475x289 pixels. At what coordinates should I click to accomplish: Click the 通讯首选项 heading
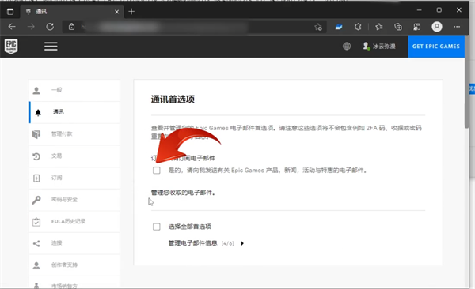pos(173,99)
